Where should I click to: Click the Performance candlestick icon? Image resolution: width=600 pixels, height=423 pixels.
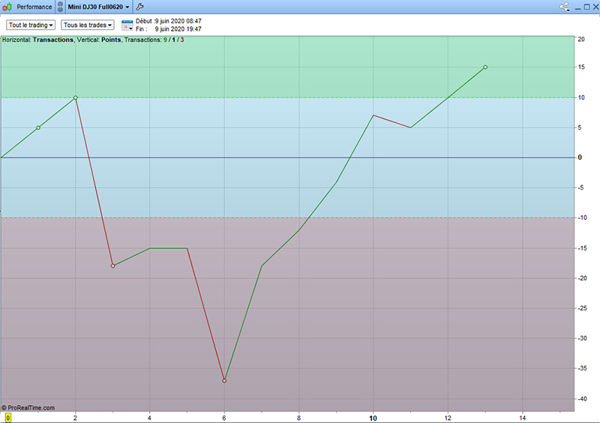7,7
